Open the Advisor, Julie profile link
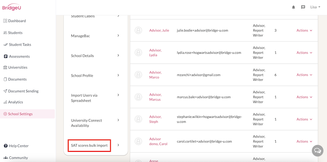The image size is (327, 162). [x=159, y=31]
